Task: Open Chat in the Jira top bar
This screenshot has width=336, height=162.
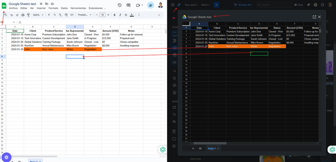Action: [x=299, y=5]
